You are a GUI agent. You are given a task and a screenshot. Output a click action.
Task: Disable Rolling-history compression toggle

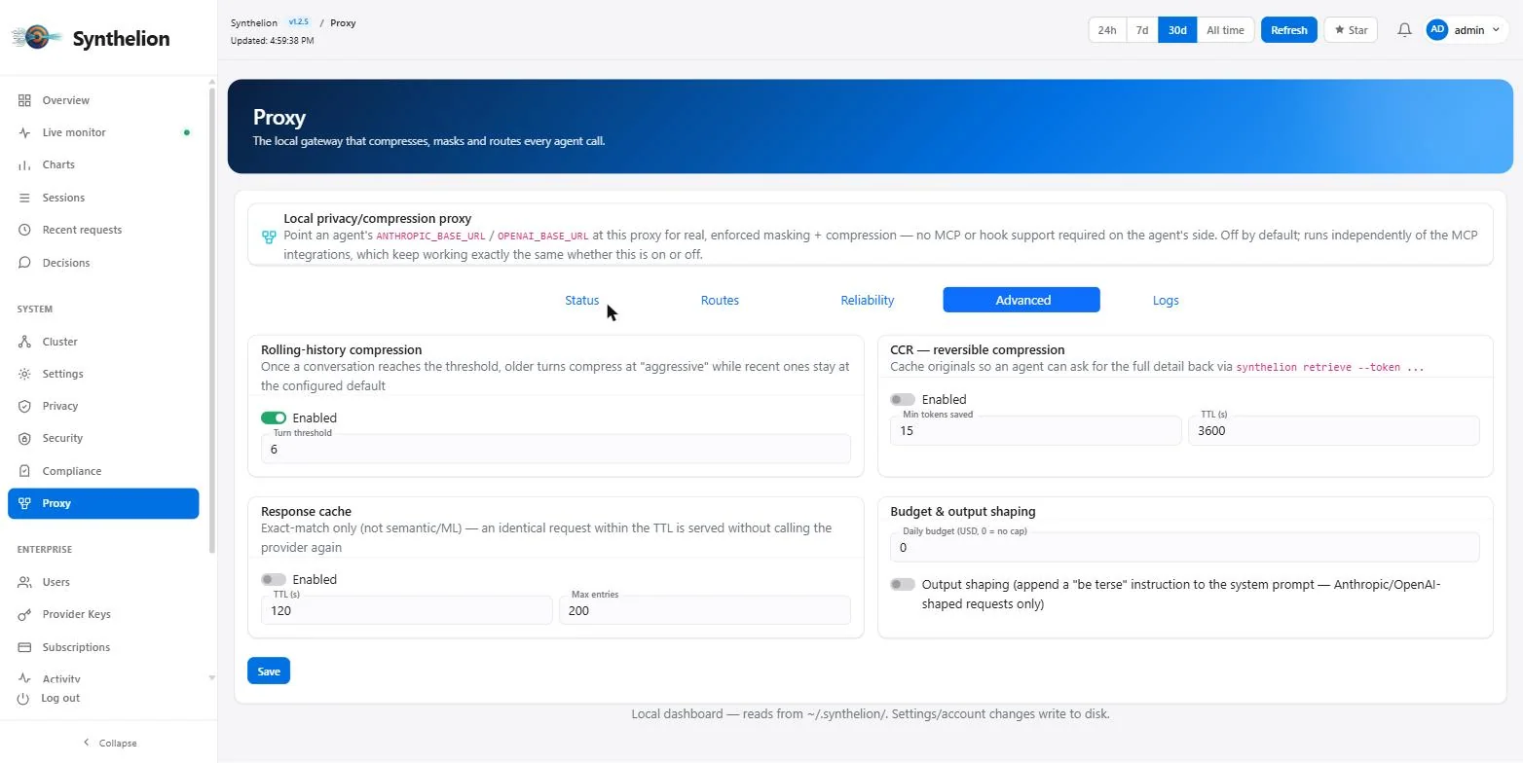tap(274, 418)
